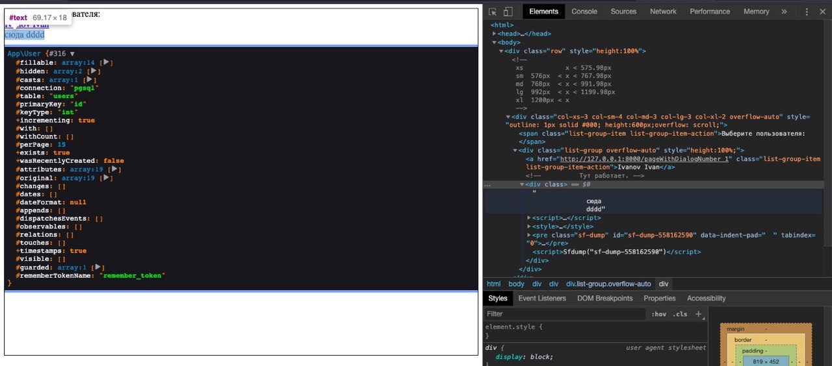Collapse the list-group overflow-auto div node
The image size is (832, 366).
pos(515,151)
